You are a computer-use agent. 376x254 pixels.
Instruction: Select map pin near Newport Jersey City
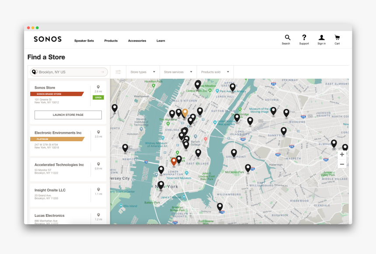[x=125, y=148]
